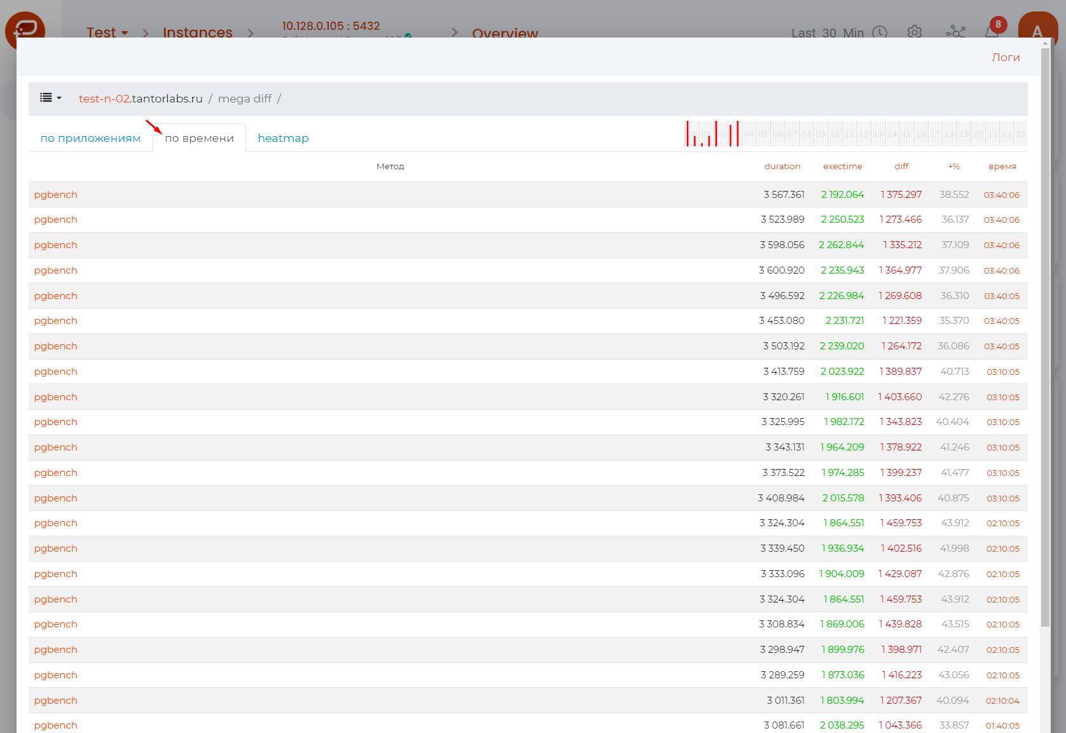Open the heatmap tab
Viewport: 1066px width, 733px height.
(283, 138)
